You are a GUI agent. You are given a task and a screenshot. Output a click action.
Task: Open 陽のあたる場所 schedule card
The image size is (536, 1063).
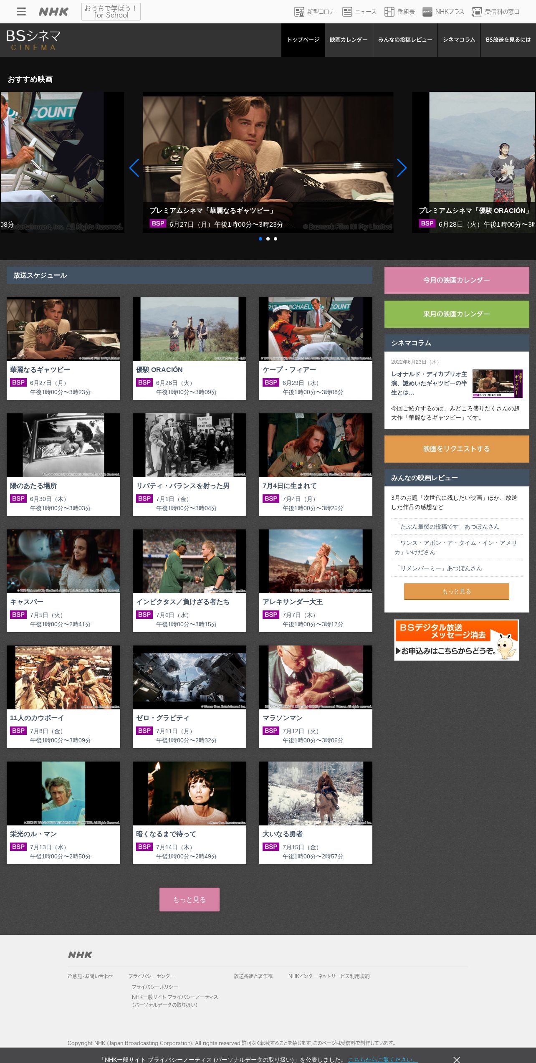point(63,464)
